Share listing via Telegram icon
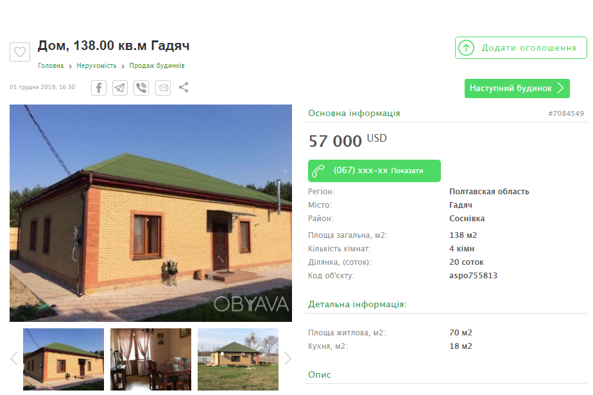593x395 pixels. pos(120,88)
